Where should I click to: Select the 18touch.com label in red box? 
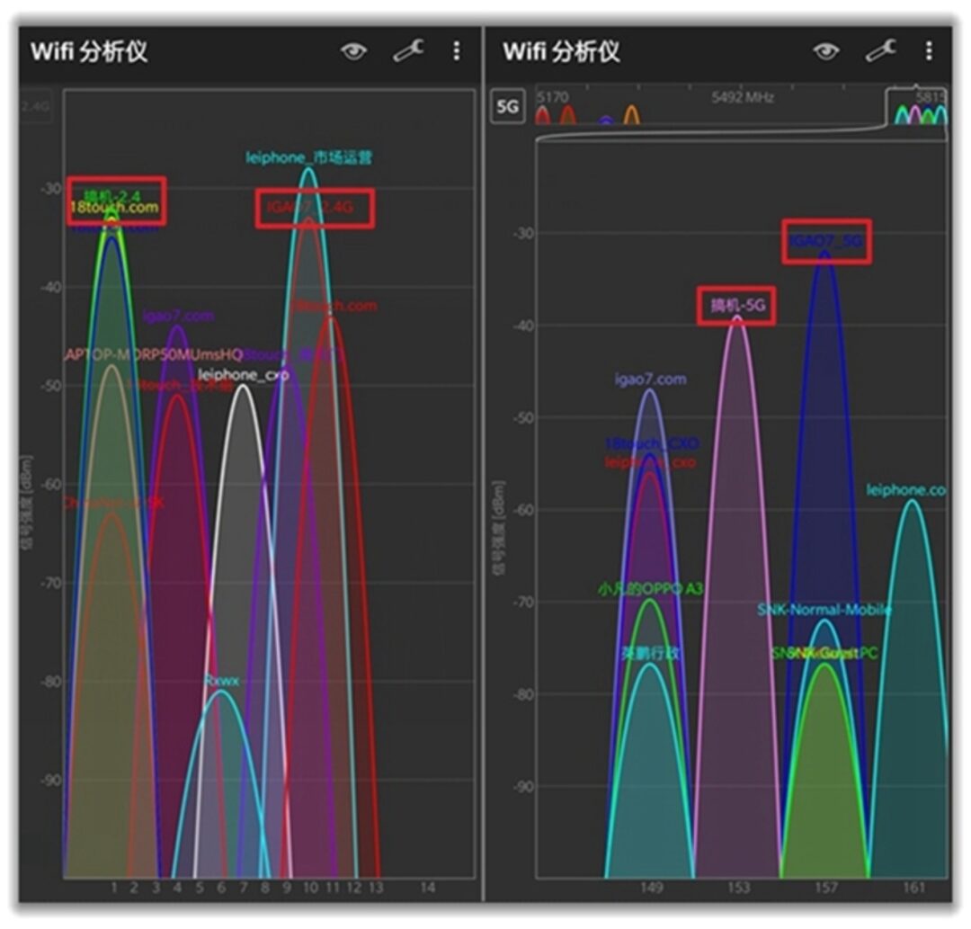pos(114,208)
